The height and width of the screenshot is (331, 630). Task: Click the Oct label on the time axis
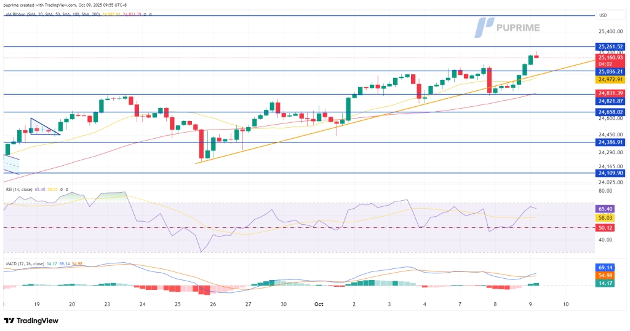pos(318,304)
